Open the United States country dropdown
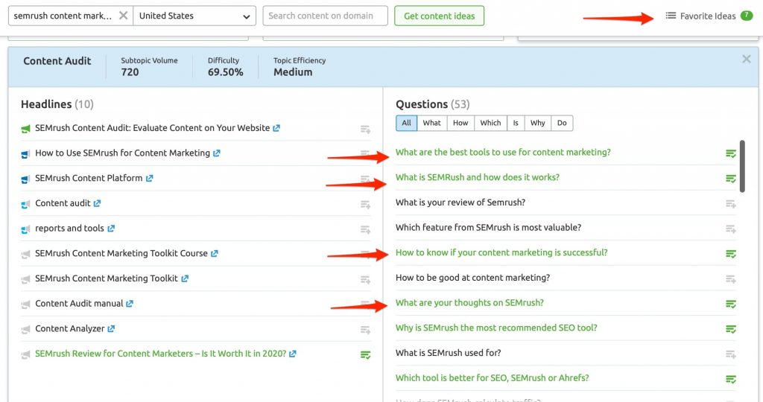Screen dimensions: 763x402 194,16
